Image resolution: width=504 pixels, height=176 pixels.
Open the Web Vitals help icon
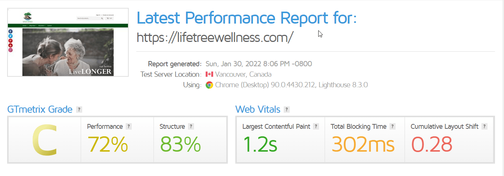coord(287,110)
